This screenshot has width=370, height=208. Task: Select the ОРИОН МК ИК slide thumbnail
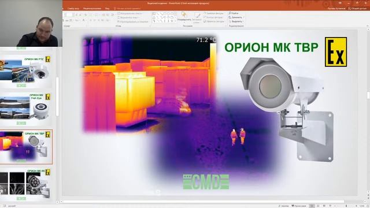[25, 184]
